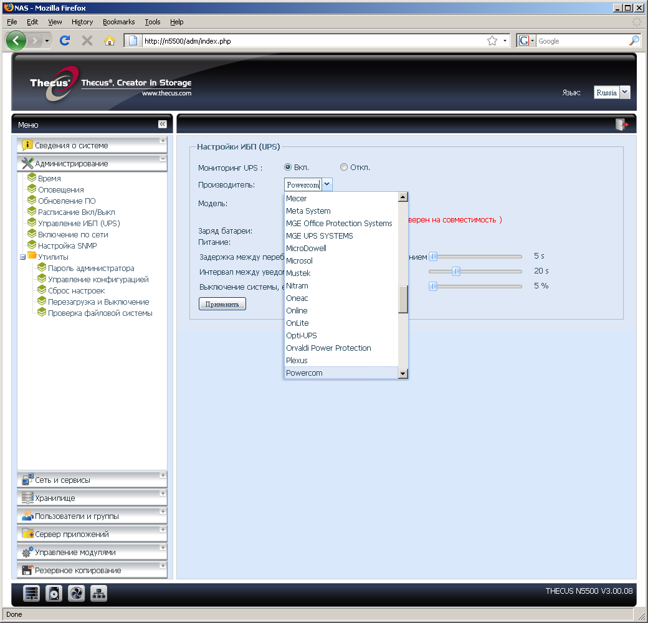The height and width of the screenshot is (623, 648).
Task: Click the stop loading X icon
Action: click(87, 40)
